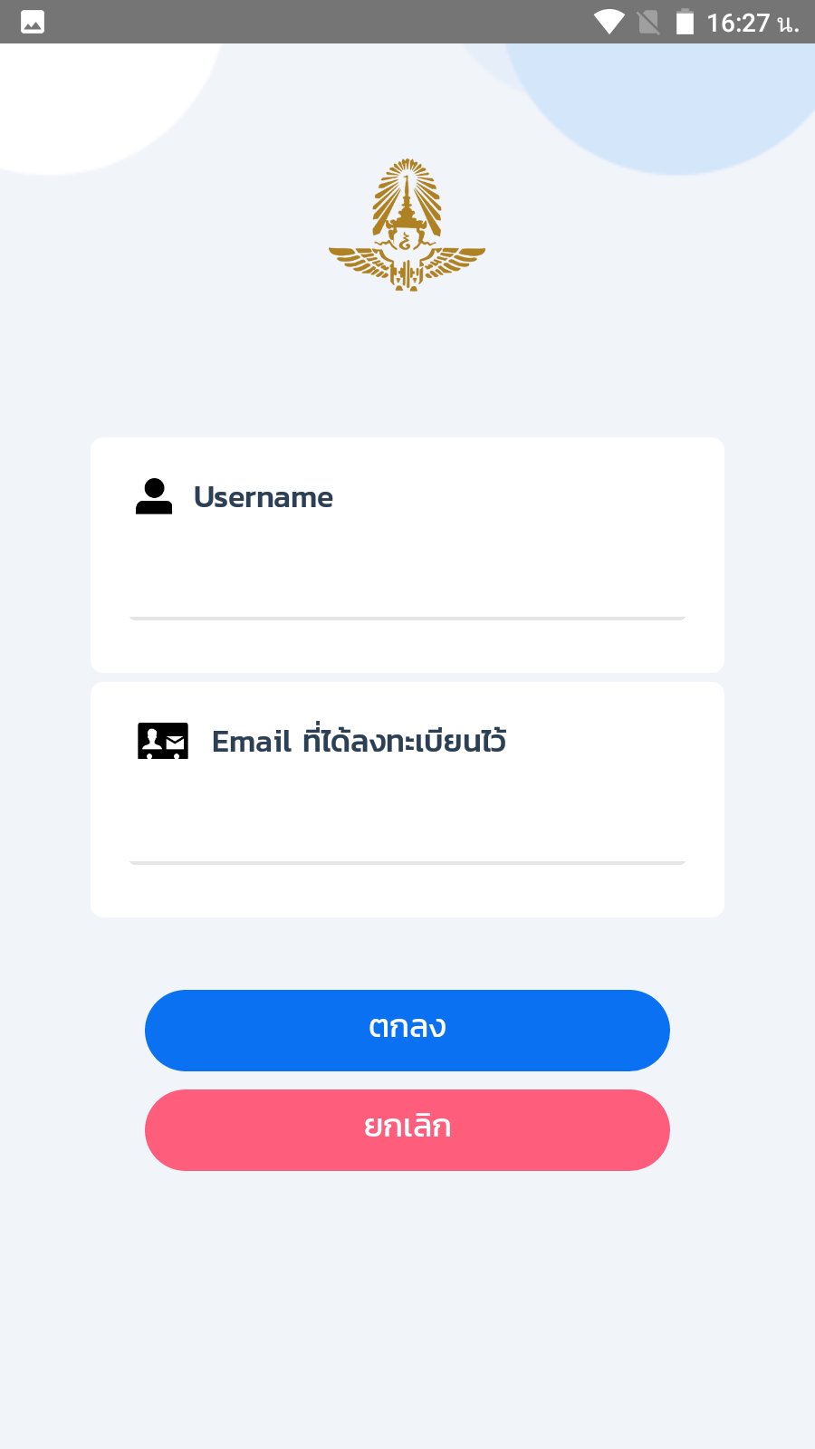Tap empty background below the ยกเลิก button

coord(407,1313)
